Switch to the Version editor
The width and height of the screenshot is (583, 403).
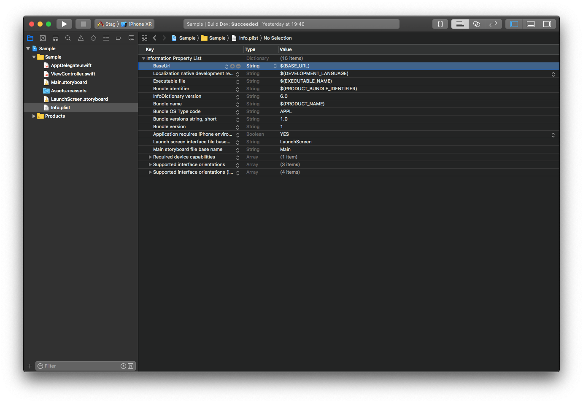tap(493, 24)
